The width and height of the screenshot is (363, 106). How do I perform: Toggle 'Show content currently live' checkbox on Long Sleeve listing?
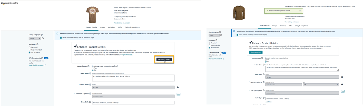[x=237, y=35]
